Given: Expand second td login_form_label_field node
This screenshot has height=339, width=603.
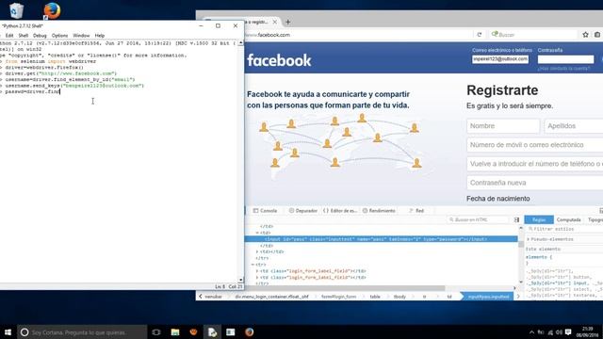Looking at the screenshot, I should (257, 277).
